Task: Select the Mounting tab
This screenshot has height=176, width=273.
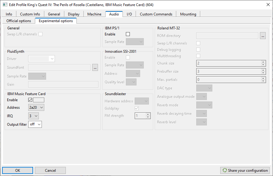Action: [188, 14]
